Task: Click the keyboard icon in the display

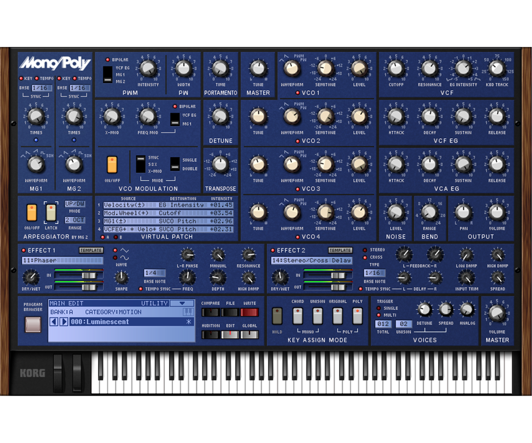Action: 188,312
